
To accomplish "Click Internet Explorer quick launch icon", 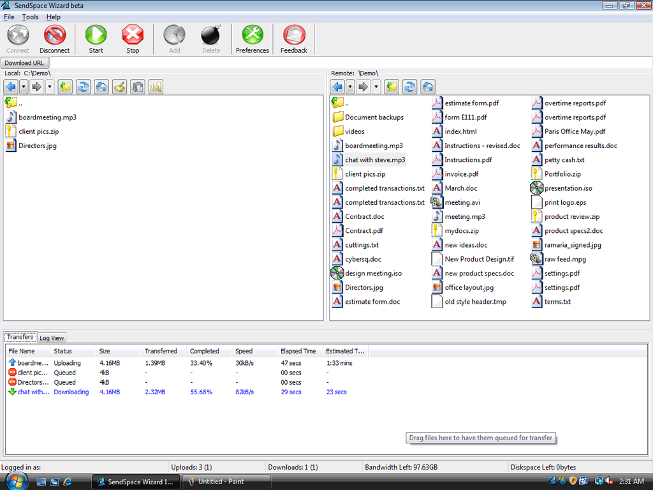I will click(x=68, y=482).
